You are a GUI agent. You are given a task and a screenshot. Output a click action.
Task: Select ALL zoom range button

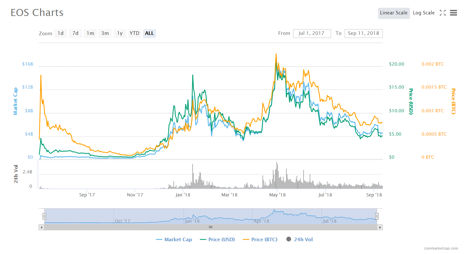[149, 33]
